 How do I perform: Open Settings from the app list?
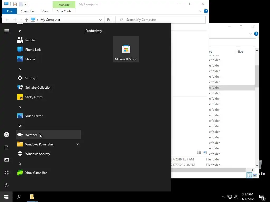click(48, 78)
